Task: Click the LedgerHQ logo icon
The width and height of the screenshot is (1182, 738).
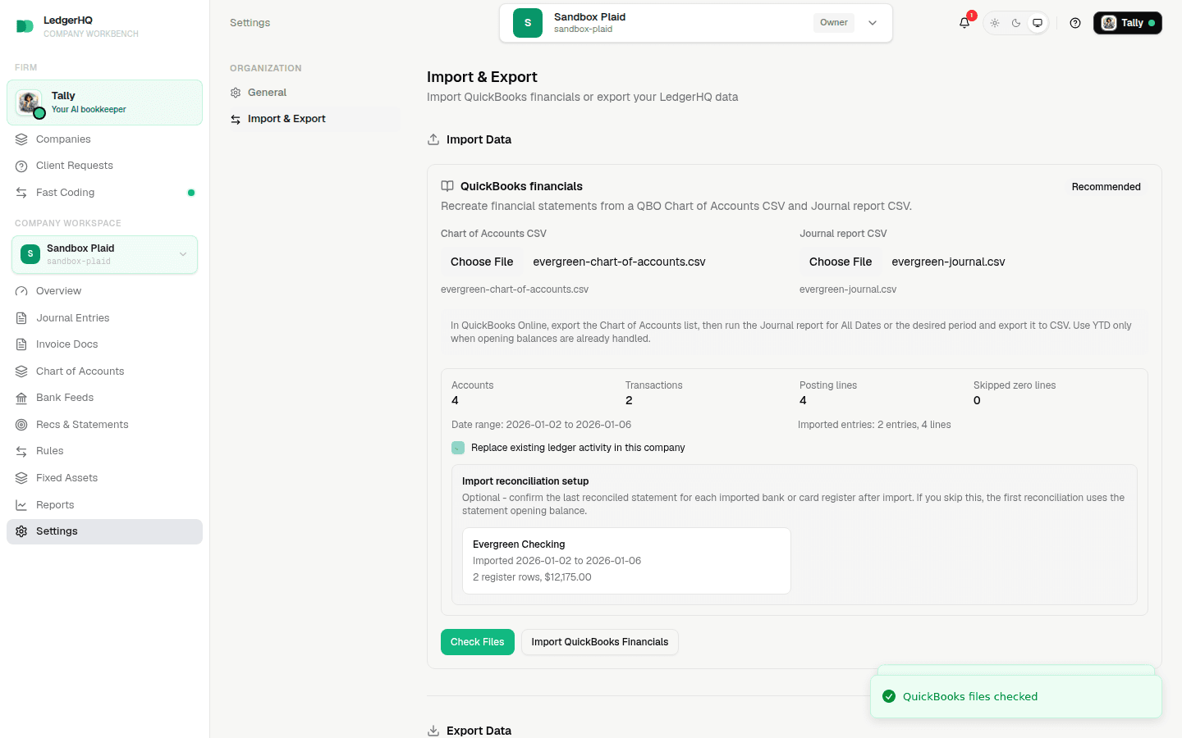Action: [x=25, y=26]
